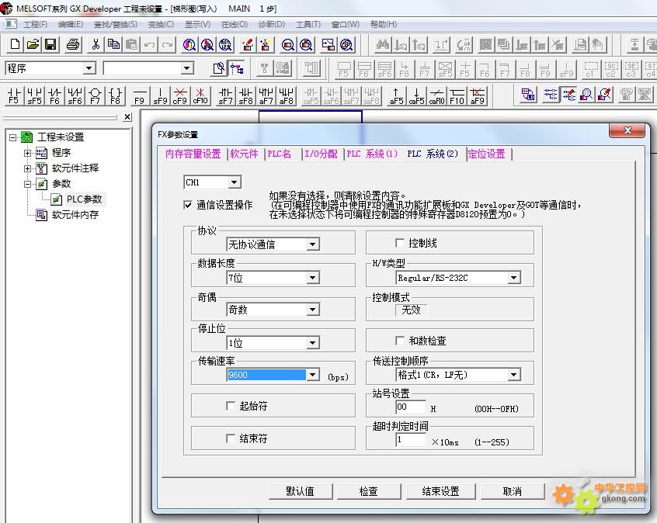Insert parallel closed contact sF6
The image size is (657, 523).
tap(75, 96)
